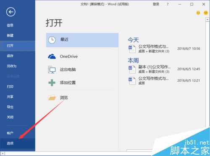
Task: Click the timestamp 2016/6/7 10:56
Action: point(189,48)
